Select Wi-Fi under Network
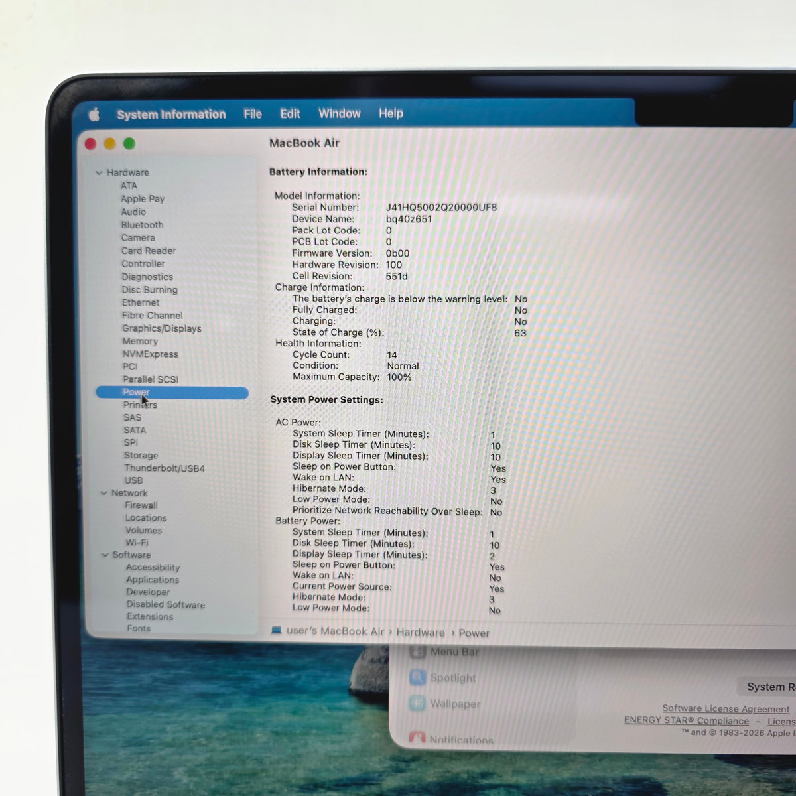 click(137, 543)
